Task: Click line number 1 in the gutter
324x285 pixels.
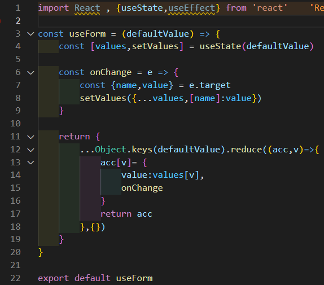Action: click(18, 8)
